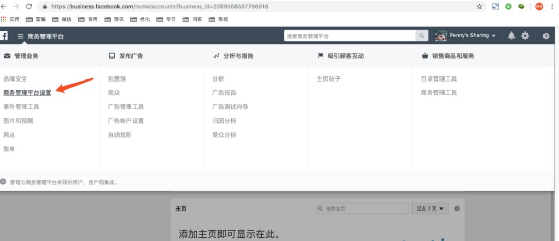This screenshot has width=559, height=241.
Task: Open the 学习 bookmark folder
Action: (166, 19)
